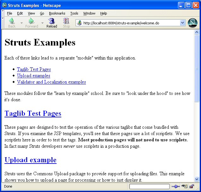201x192 pixels.
Task: Click the Upload example heading link
Action: tap(31, 160)
